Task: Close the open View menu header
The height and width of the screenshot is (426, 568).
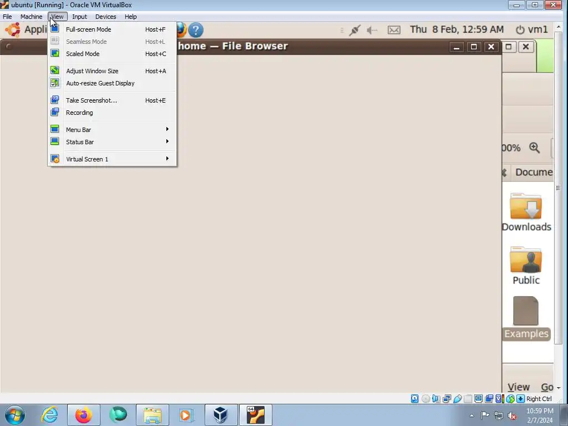Action: point(58,17)
